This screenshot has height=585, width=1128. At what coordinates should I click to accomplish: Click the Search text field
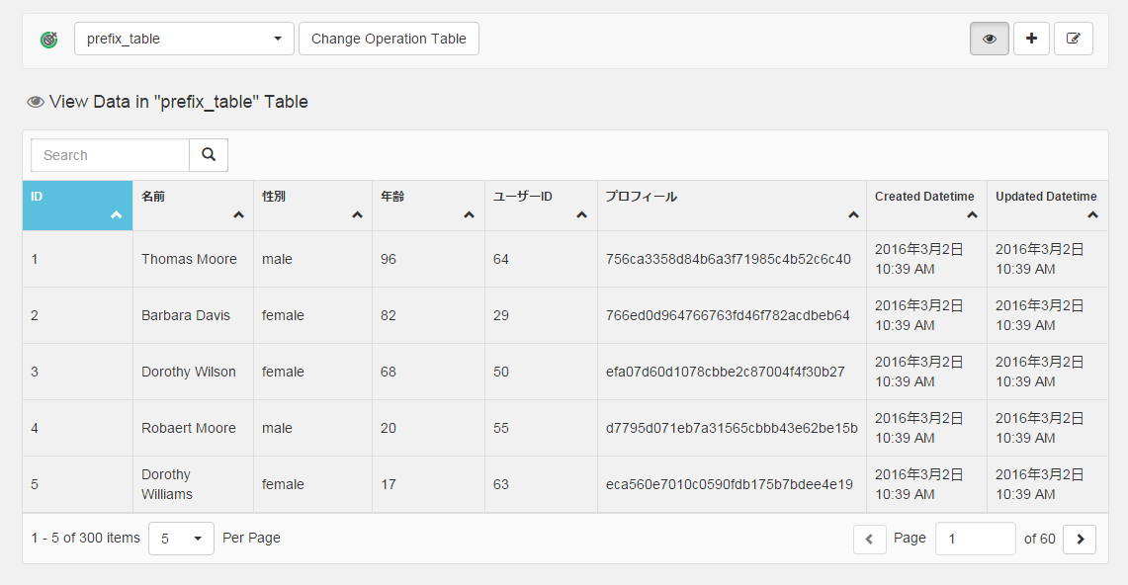(111, 155)
